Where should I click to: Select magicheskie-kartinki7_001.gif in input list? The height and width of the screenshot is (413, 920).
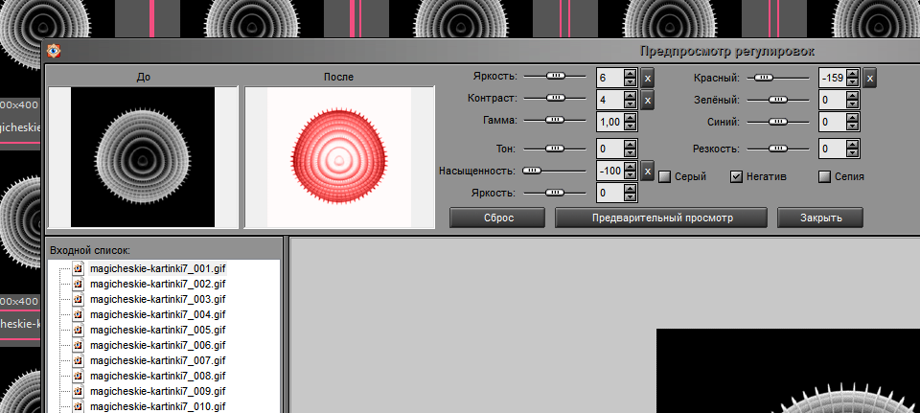click(x=158, y=268)
